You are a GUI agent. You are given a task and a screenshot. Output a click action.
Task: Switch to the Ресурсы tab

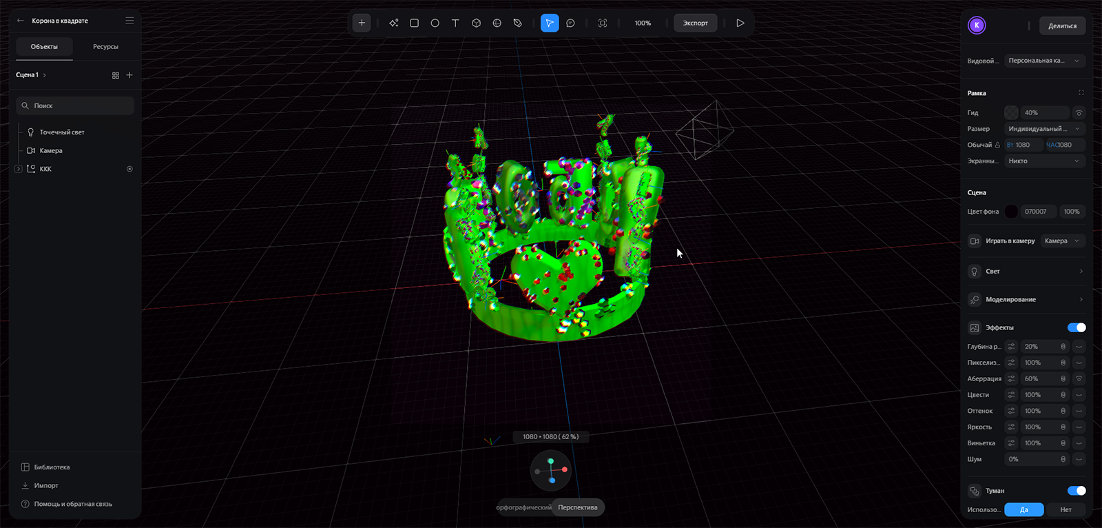pyautogui.click(x=105, y=47)
